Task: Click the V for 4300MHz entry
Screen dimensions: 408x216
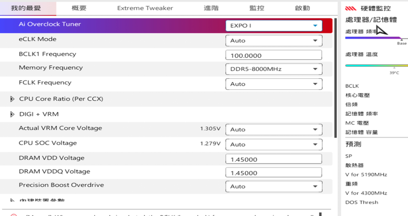Action: [x=366, y=193]
